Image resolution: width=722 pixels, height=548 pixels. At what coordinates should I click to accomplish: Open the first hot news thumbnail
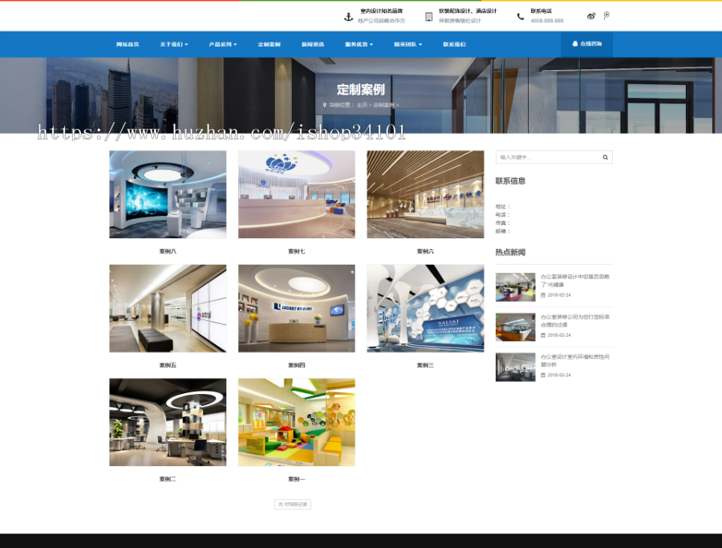tap(515, 287)
